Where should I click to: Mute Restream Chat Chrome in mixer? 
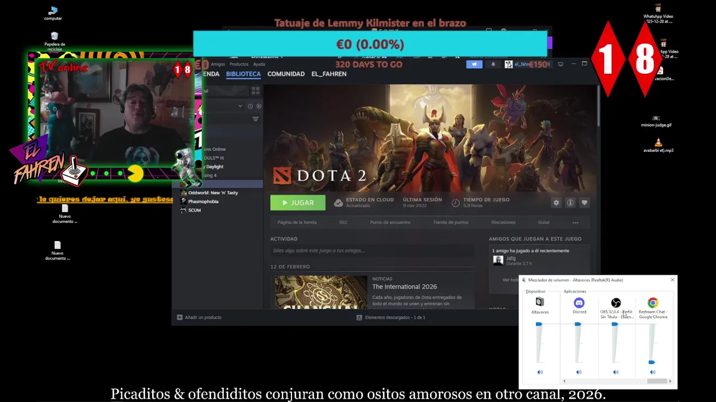(x=653, y=372)
